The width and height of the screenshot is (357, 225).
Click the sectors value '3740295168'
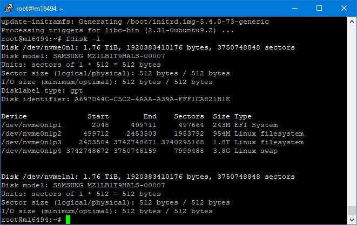[183, 142]
